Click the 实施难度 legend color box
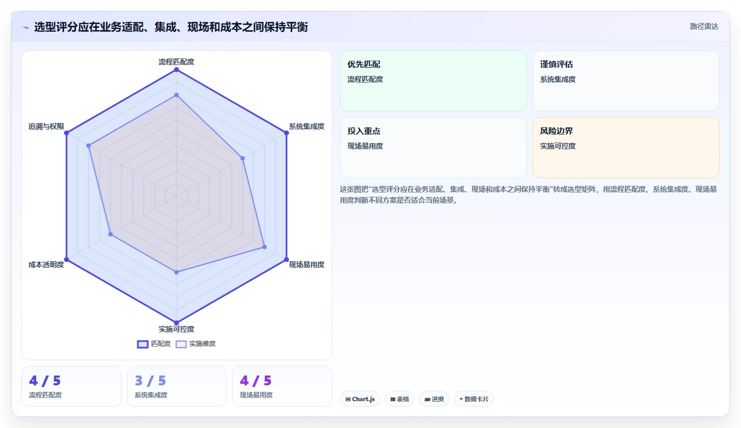This screenshot has width=741, height=428. [181, 344]
